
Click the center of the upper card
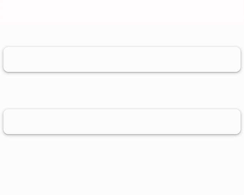coord(122,59)
